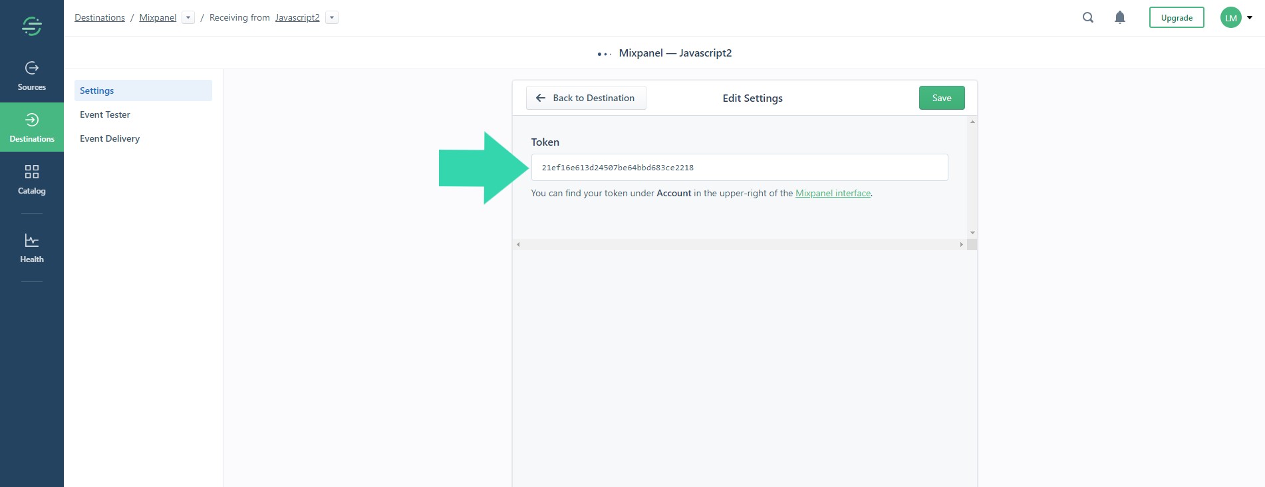Screen dimensions: 1265x487
Task: Expand the Javascript2 breadcrumb dropdown
Action: pyautogui.click(x=332, y=17)
